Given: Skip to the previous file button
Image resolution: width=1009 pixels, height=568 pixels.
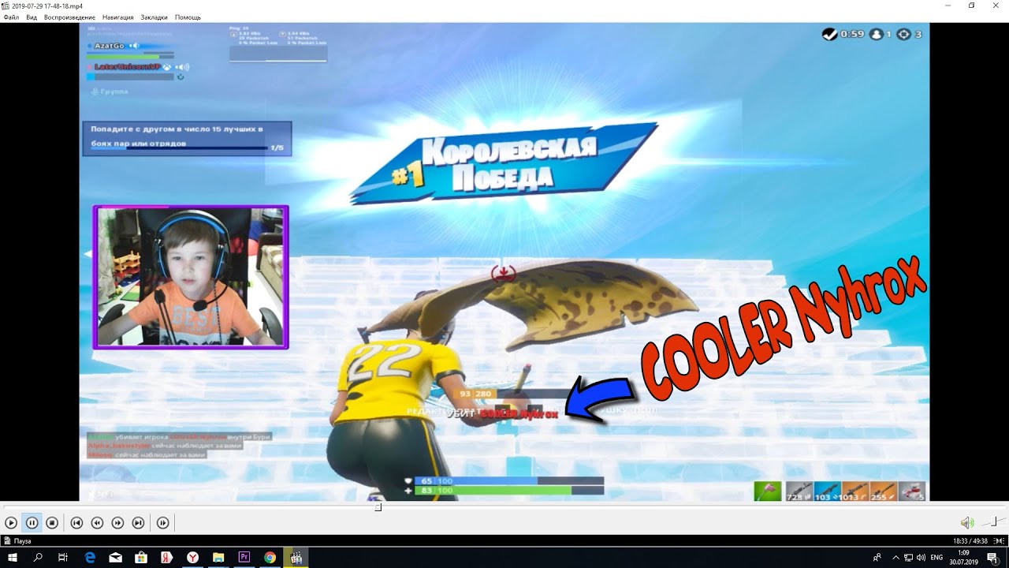Looking at the screenshot, I should click(76, 522).
